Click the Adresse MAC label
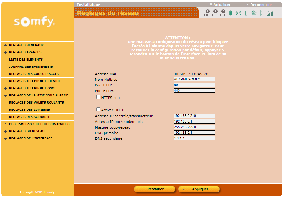The height and width of the screenshot is (199, 284). pos(106,74)
